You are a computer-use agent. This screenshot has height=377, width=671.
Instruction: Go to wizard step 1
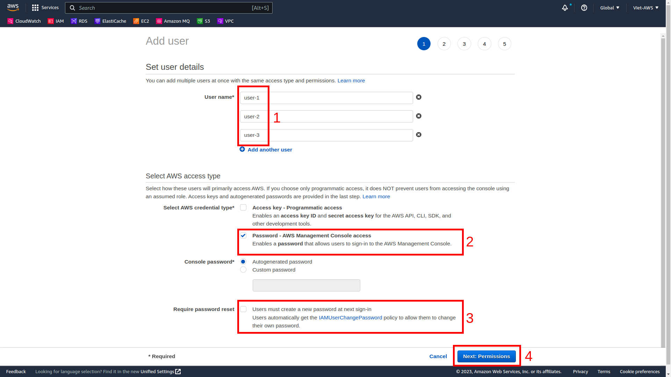click(424, 44)
